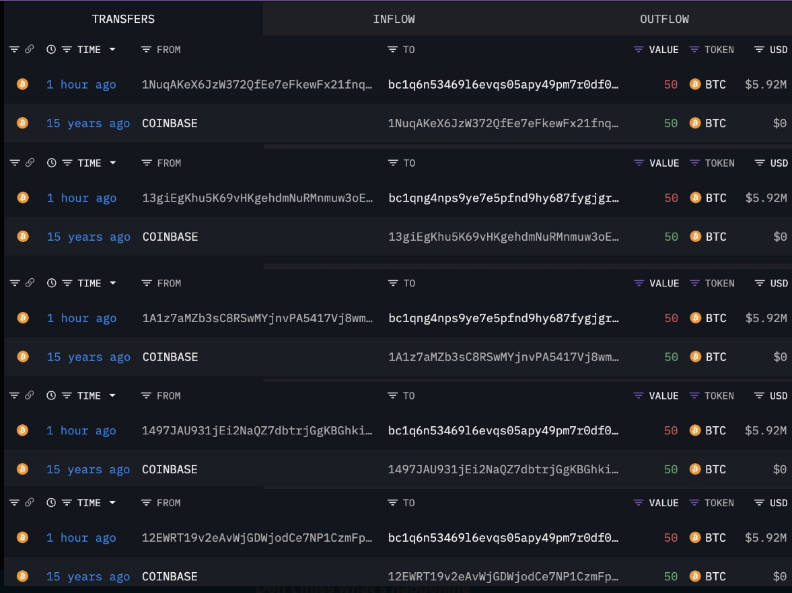This screenshot has height=593, width=792.
Task: Select the TRANSFERS tab
Action: click(123, 19)
